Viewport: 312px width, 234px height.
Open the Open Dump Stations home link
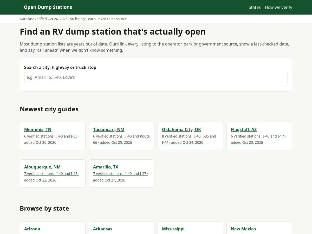pyautogui.click(x=48, y=7)
